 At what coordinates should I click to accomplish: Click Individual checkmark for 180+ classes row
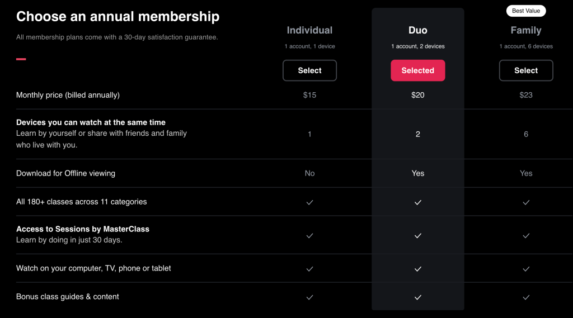(x=309, y=202)
